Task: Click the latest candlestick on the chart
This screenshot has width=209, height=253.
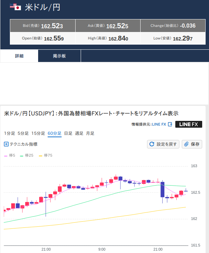Action: click(186, 191)
